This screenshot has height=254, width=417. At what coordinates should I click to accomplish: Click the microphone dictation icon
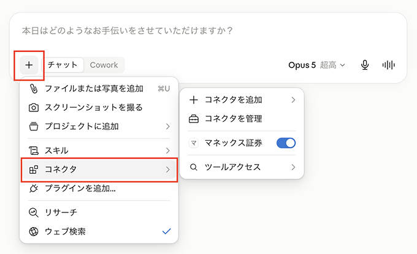click(x=365, y=65)
